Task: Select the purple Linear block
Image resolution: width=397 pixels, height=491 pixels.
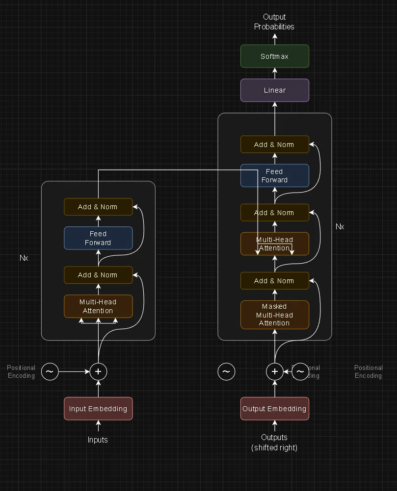Action: tap(275, 90)
